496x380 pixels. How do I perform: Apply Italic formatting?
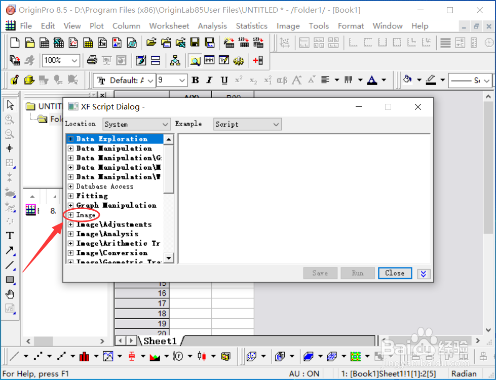[x=209, y=81]
